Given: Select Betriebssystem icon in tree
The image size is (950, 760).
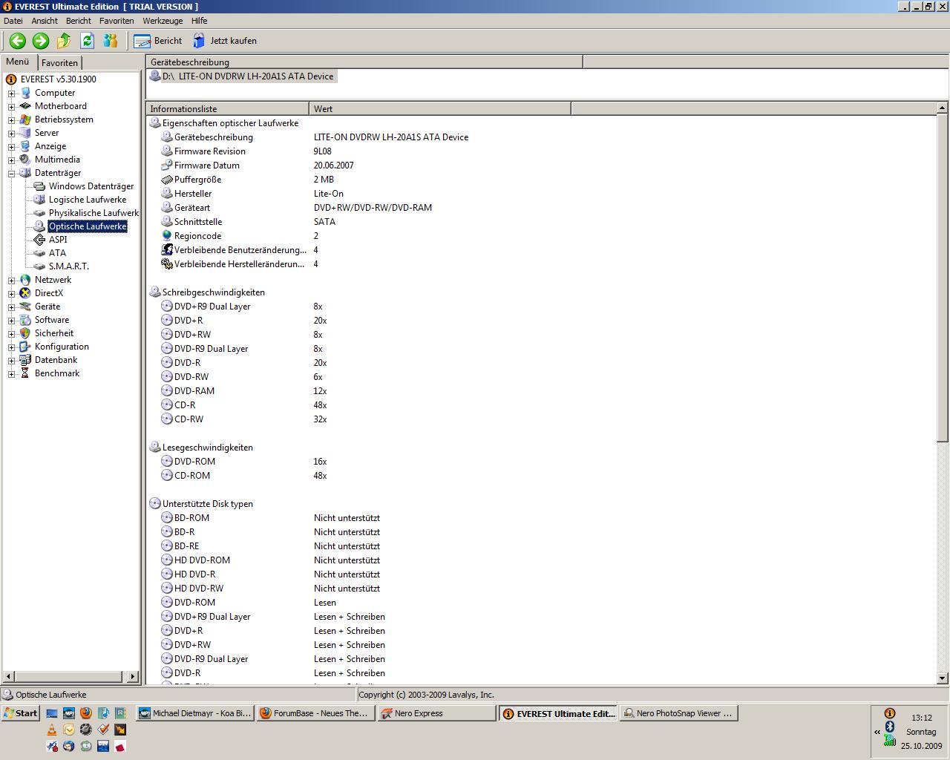Looking at the screenshot, I should [25, 119].
